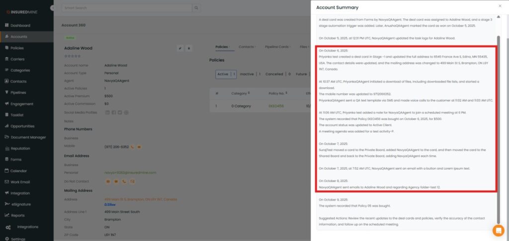Expand the Pipeline Cards tab

pos(277,47)
